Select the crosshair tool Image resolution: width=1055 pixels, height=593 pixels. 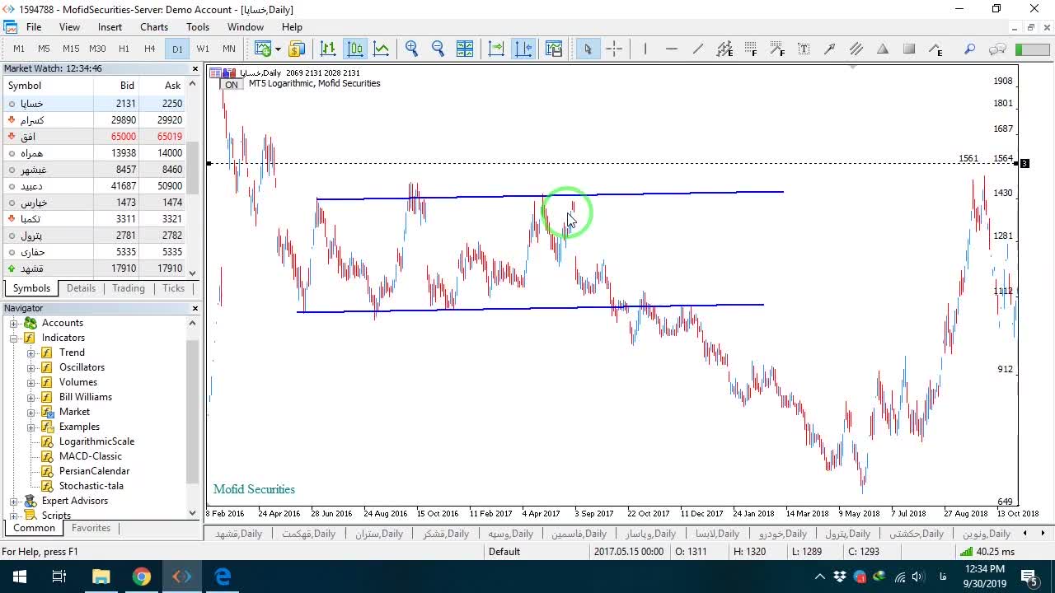tap(614, 49)
